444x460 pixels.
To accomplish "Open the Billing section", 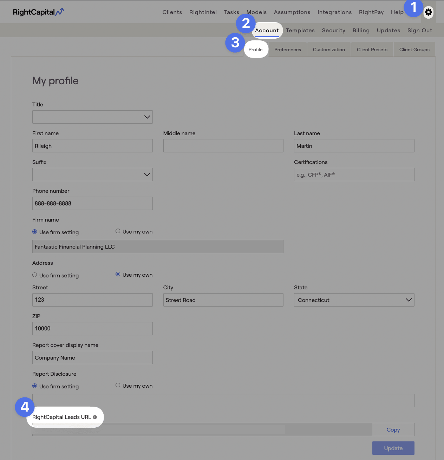I will tap(361, 31).
